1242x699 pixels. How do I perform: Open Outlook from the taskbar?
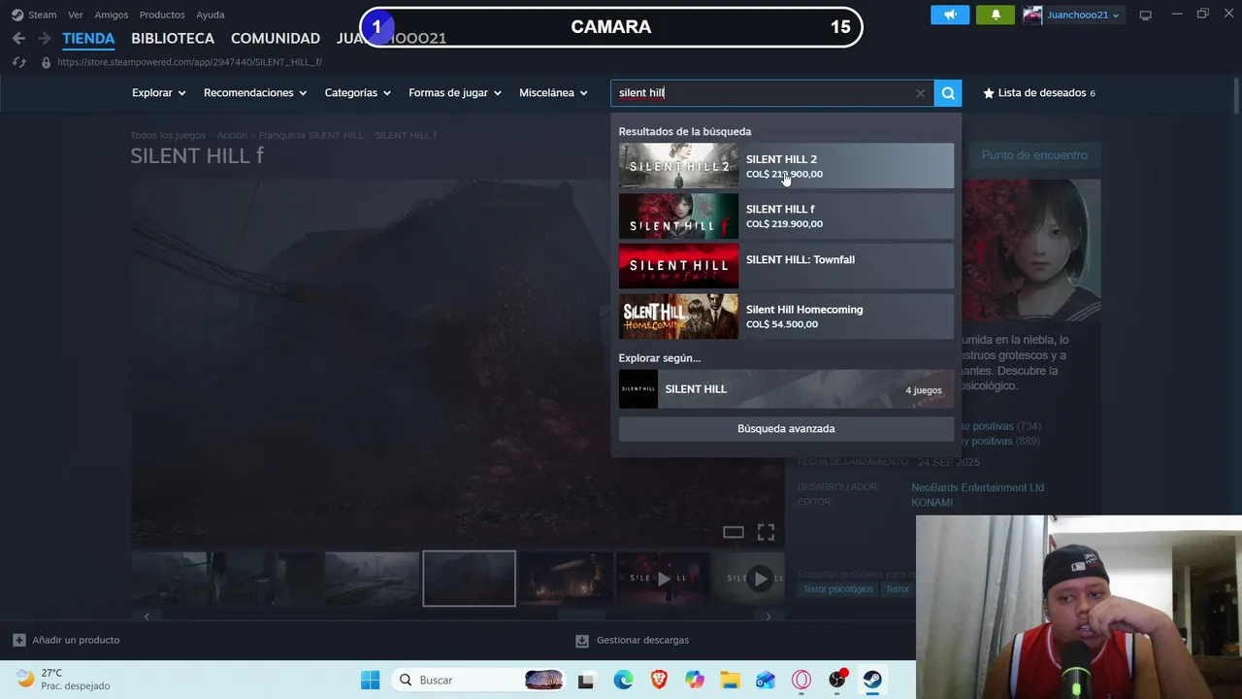(766, 680)
